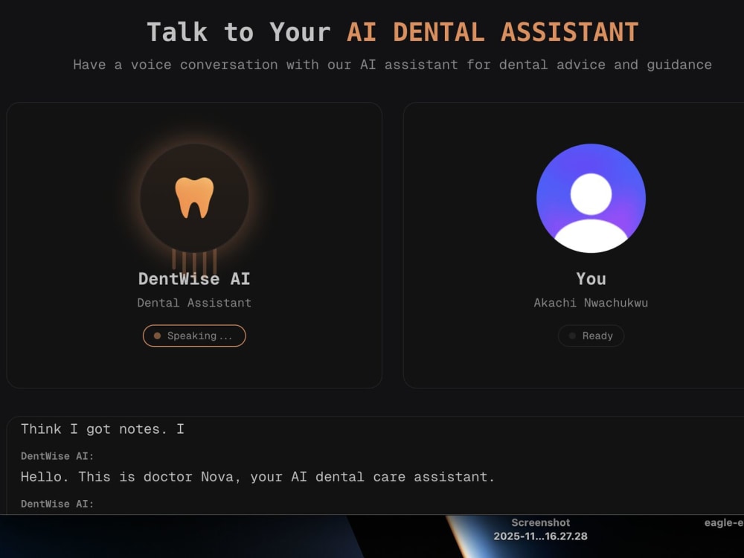Click the transcript line Think I got notes
The height and width of the screenshot is (558, 744).
[x=103, y=429]
